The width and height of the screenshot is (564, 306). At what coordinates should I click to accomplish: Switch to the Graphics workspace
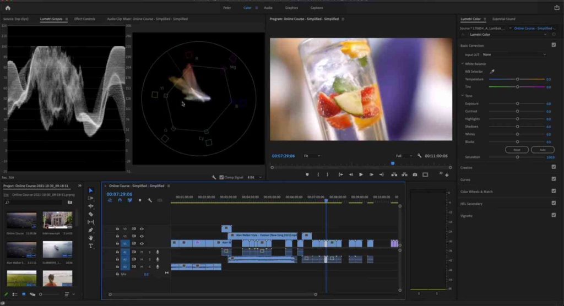pos(291,8)
